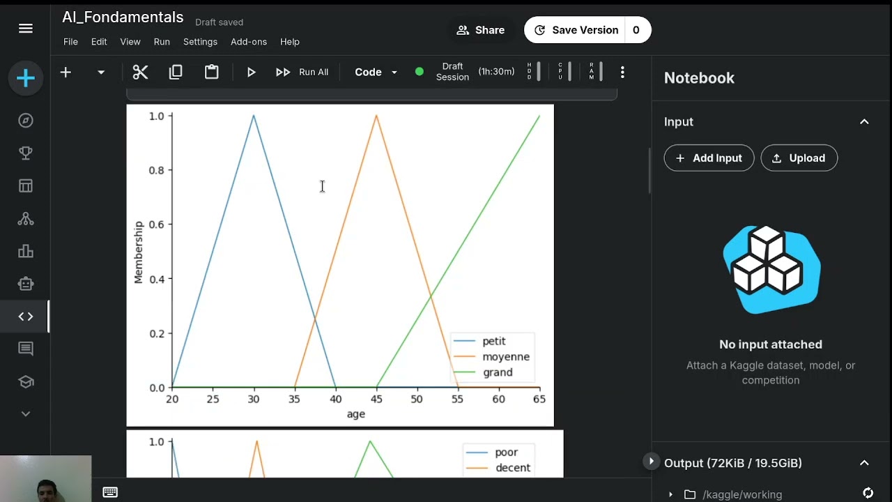Click Save Version button
Screen dimensions: 892x502
click(x=575, y=30)
